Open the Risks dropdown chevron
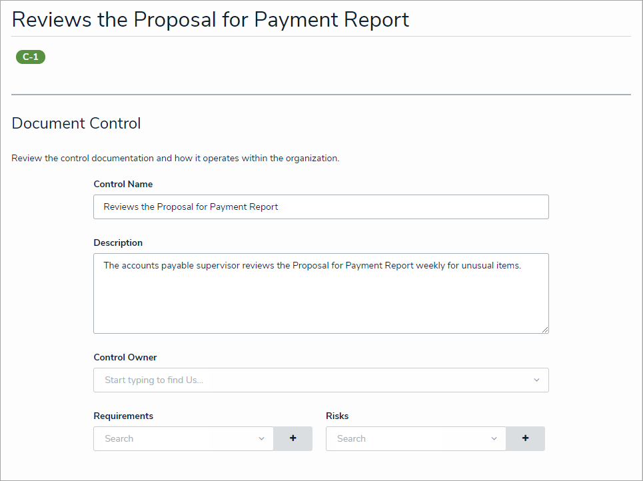This screenshot has width=643, height=481. [494, 438]
